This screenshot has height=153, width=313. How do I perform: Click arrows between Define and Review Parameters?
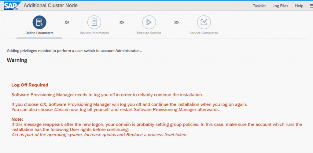point(67,22)
